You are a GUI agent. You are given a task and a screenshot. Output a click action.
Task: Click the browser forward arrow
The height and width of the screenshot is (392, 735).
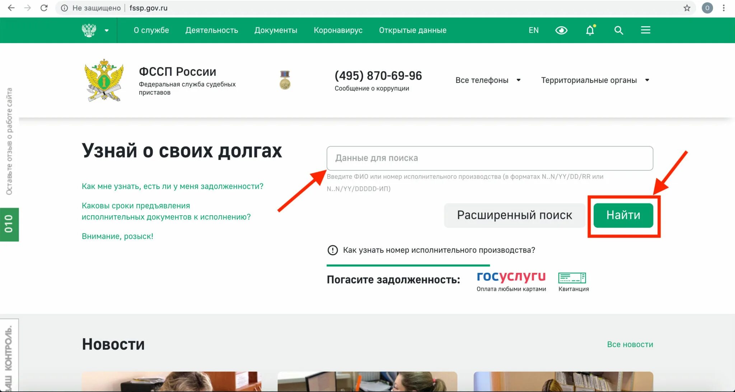28,8
